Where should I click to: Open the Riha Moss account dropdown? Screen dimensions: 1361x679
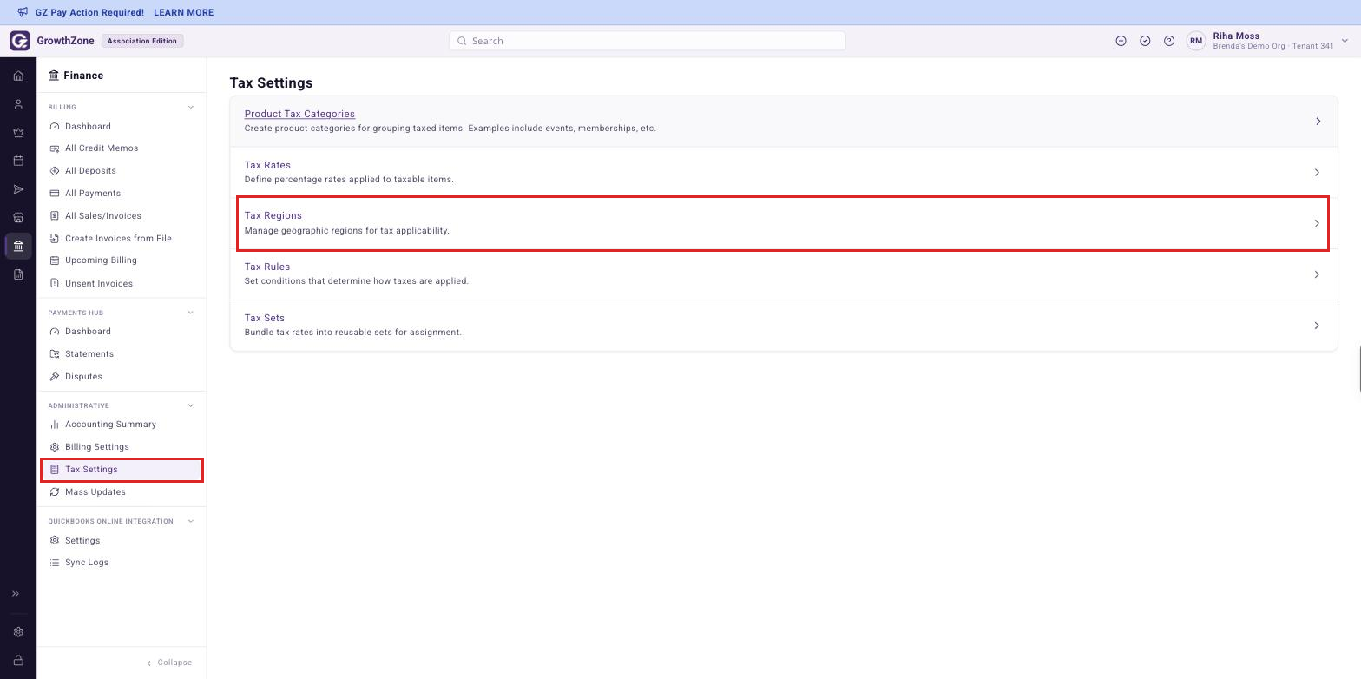[x=1345, y=41]
